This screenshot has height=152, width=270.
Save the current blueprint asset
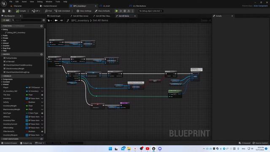point(4,11)
